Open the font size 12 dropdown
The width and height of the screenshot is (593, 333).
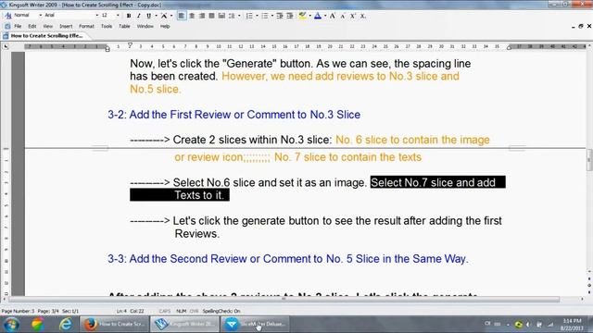click(118, 15)
